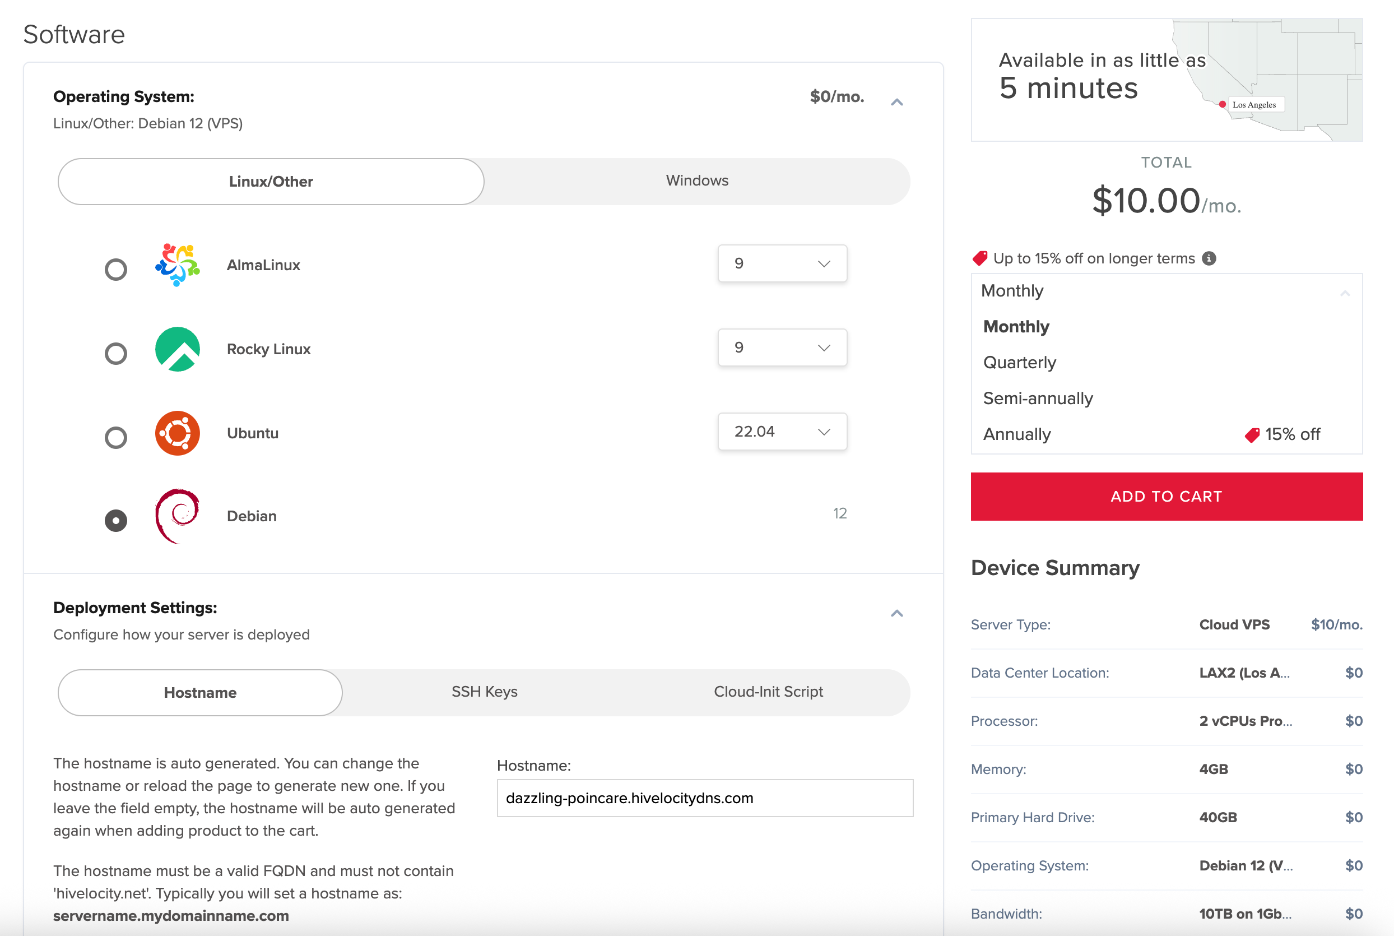Click the Operating System summary label
This screenshot has height=936, width=1394.
[x=1029, y=866]
